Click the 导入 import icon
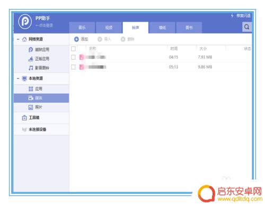265x205 pixels. tap(100, 39)
